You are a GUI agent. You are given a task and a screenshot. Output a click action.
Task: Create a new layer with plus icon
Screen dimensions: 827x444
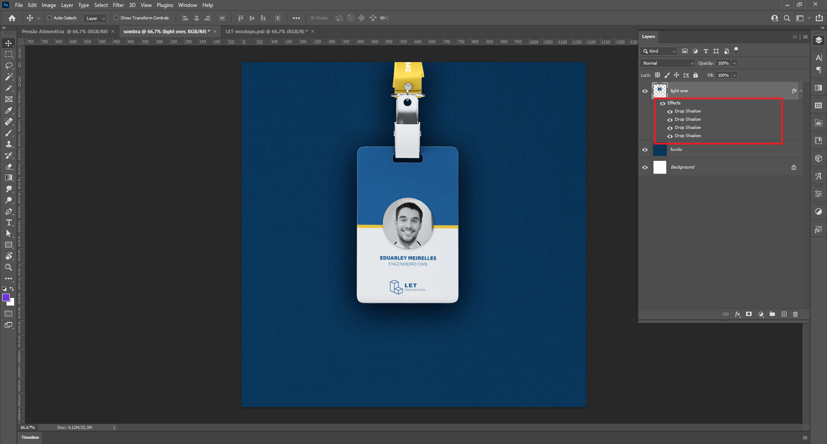784,314
